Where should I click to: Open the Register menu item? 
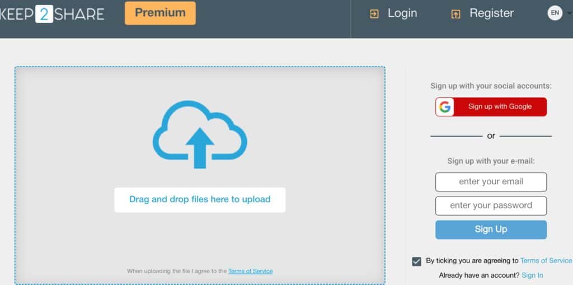pos(491,13)
